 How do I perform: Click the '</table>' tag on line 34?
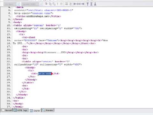19,98
